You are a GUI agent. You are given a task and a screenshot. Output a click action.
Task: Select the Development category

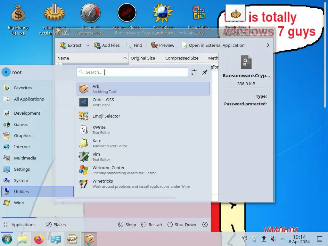point(38,113)
